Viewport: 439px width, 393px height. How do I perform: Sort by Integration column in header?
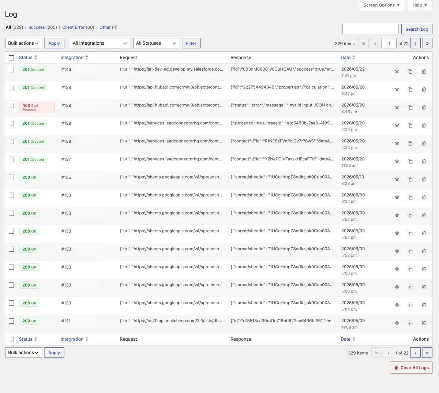pos(74,57)
